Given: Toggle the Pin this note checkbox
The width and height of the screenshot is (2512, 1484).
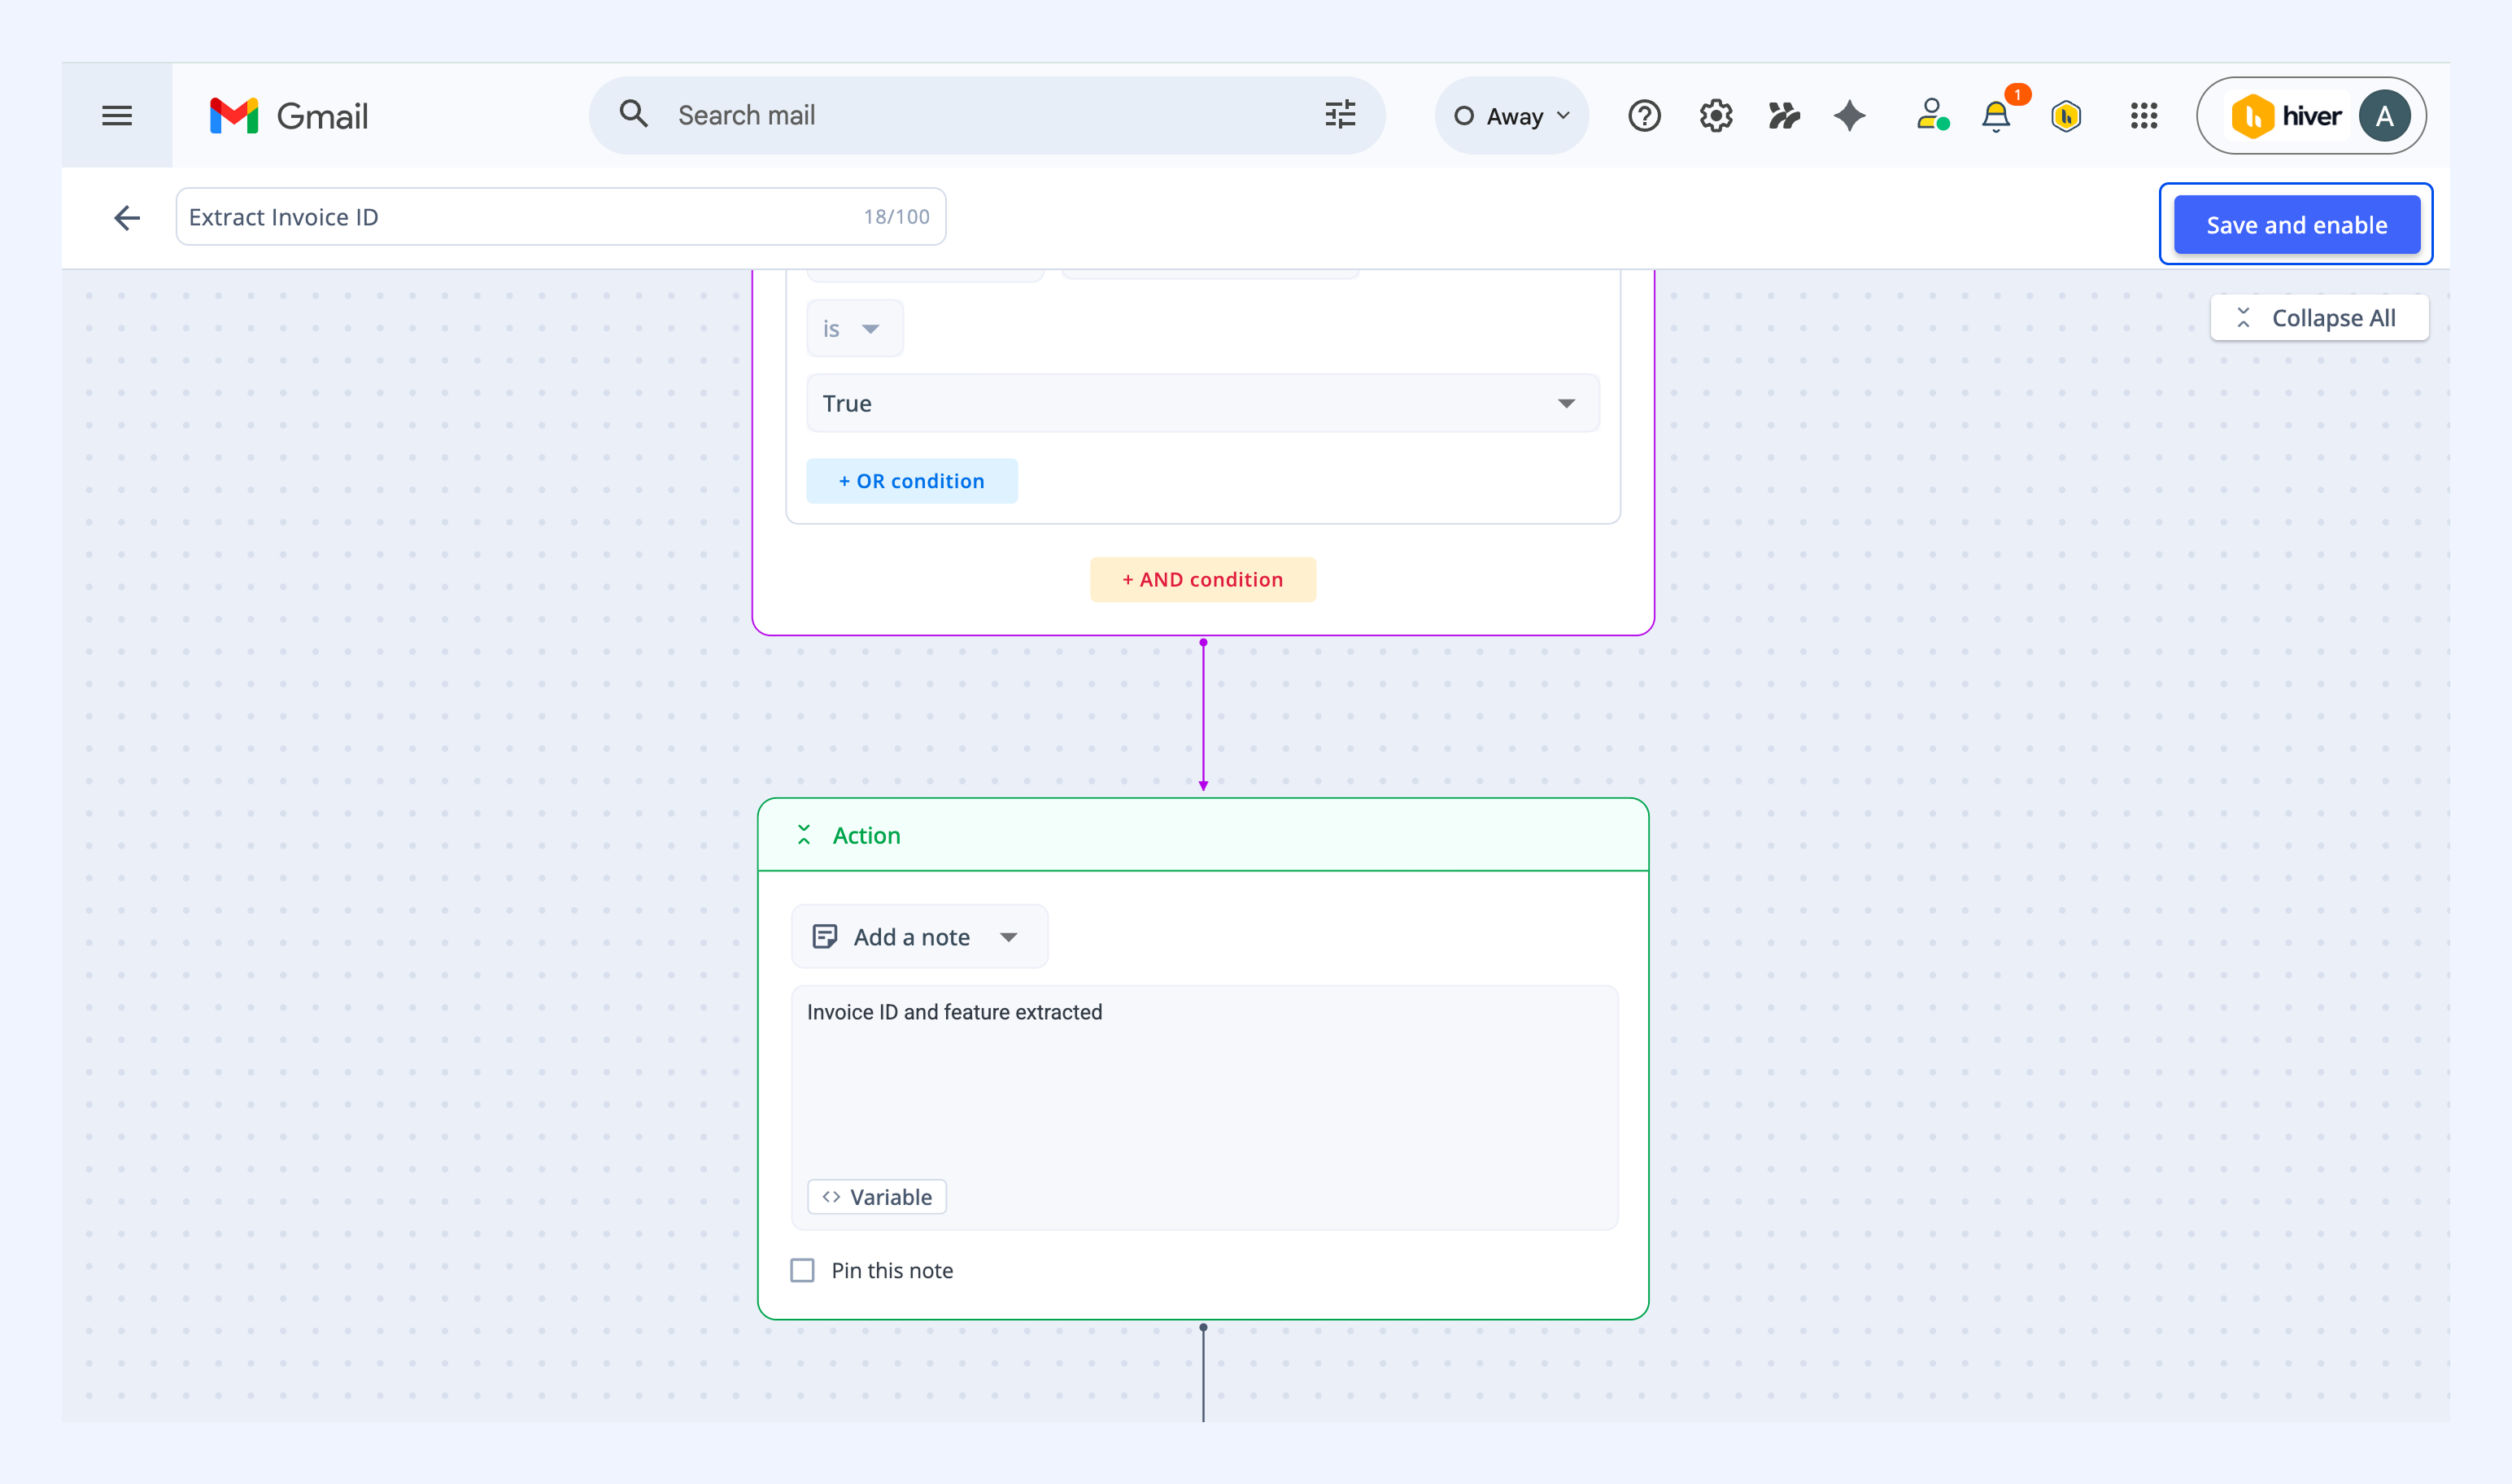Looking at the screenshot, I should pos(803,1270).
